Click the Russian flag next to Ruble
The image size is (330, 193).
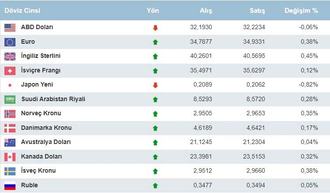point(10,185)
